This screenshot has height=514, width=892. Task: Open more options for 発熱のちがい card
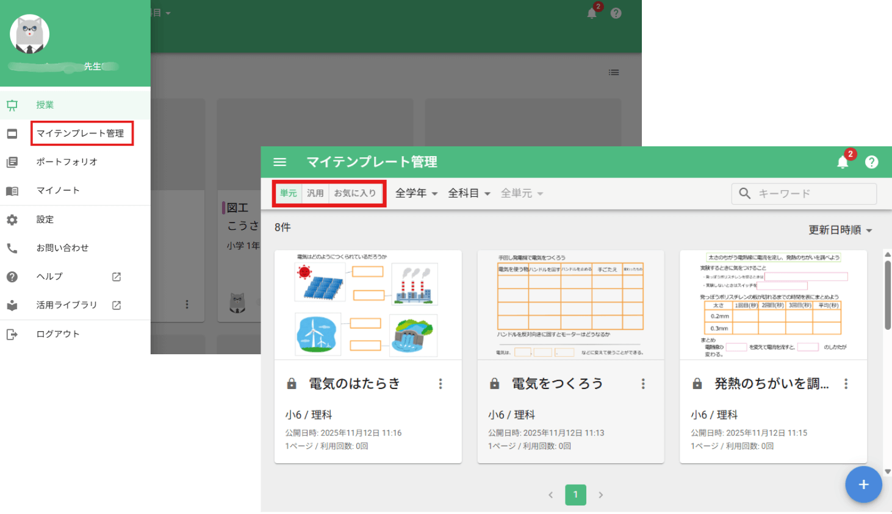click(x=846, y=384)
